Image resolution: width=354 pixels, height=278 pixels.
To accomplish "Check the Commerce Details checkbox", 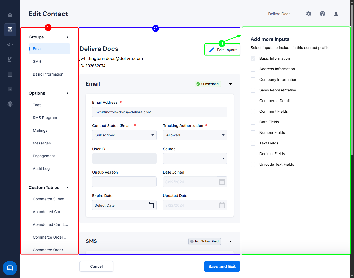I will (x=253, y=101).
